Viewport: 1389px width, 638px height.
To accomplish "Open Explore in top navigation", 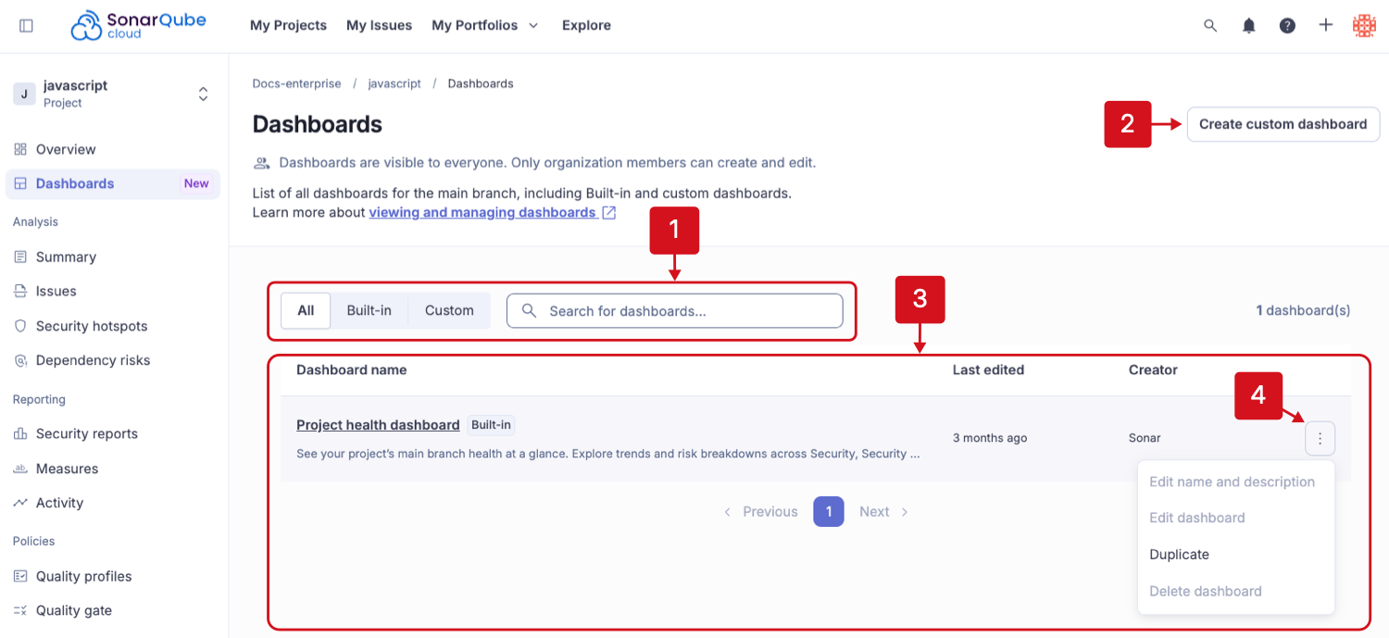I will [x=586, y=26].
